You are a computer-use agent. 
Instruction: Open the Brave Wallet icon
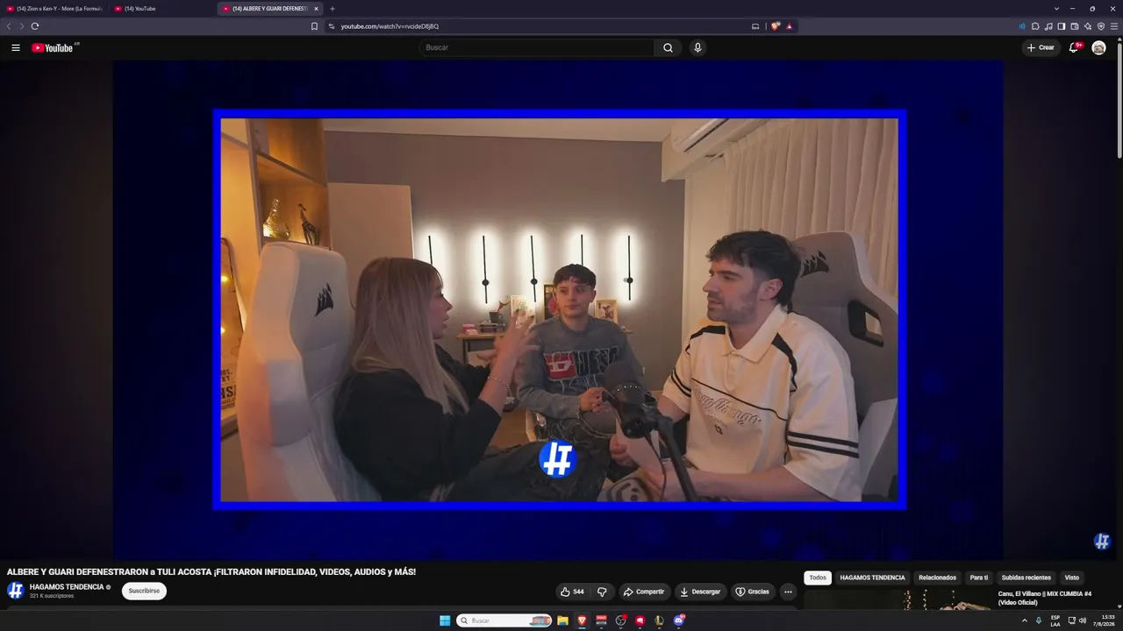(1075, 26)
